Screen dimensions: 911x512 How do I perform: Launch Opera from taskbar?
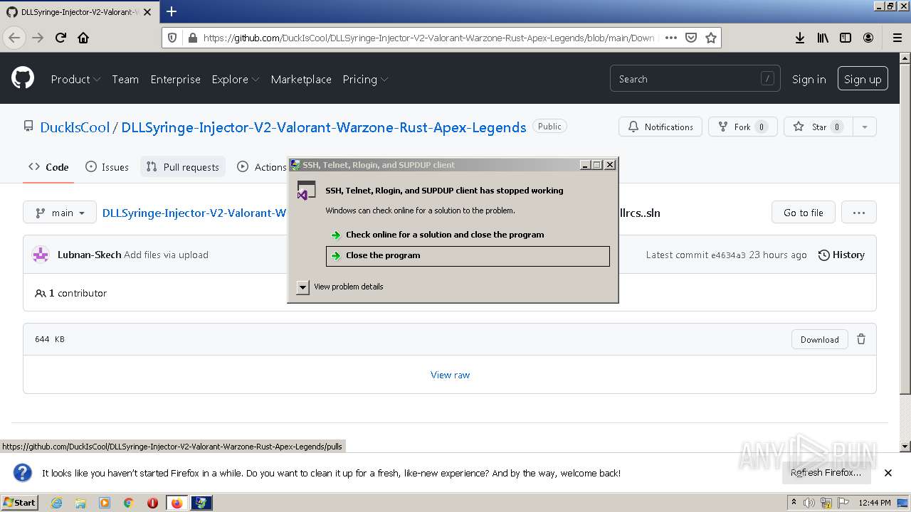(152, 503)
